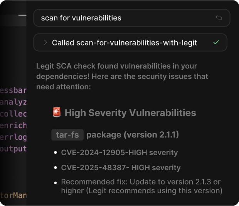Screen dimensions: 239x206
Task: Click the "output" code line in the editor
Action: [13, 149]
